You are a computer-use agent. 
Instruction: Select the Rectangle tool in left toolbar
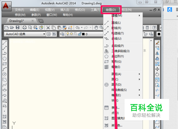pyautogui.click(x=5, y=64)
